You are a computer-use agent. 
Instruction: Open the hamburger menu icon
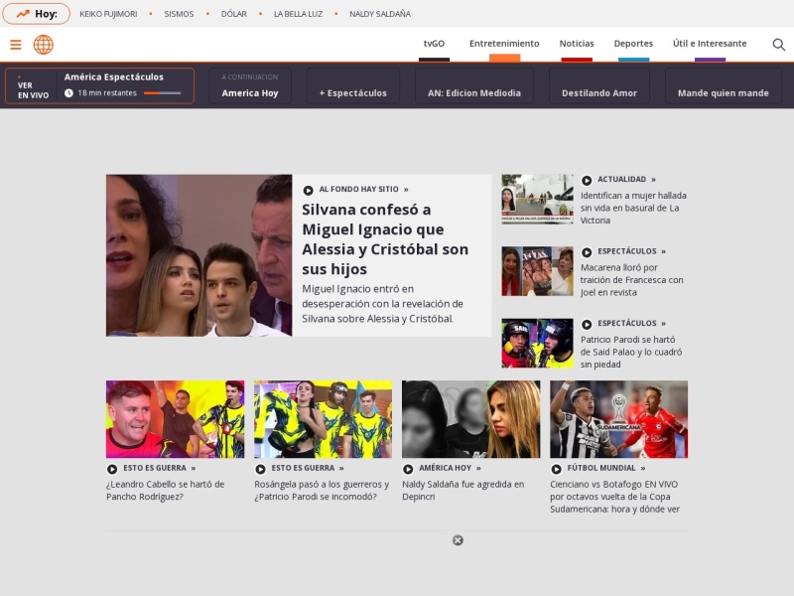click(16, 45)
